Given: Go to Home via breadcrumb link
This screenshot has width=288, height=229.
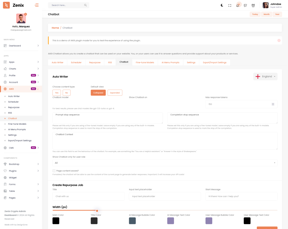Looking at the screenshot, I should 55,28.
